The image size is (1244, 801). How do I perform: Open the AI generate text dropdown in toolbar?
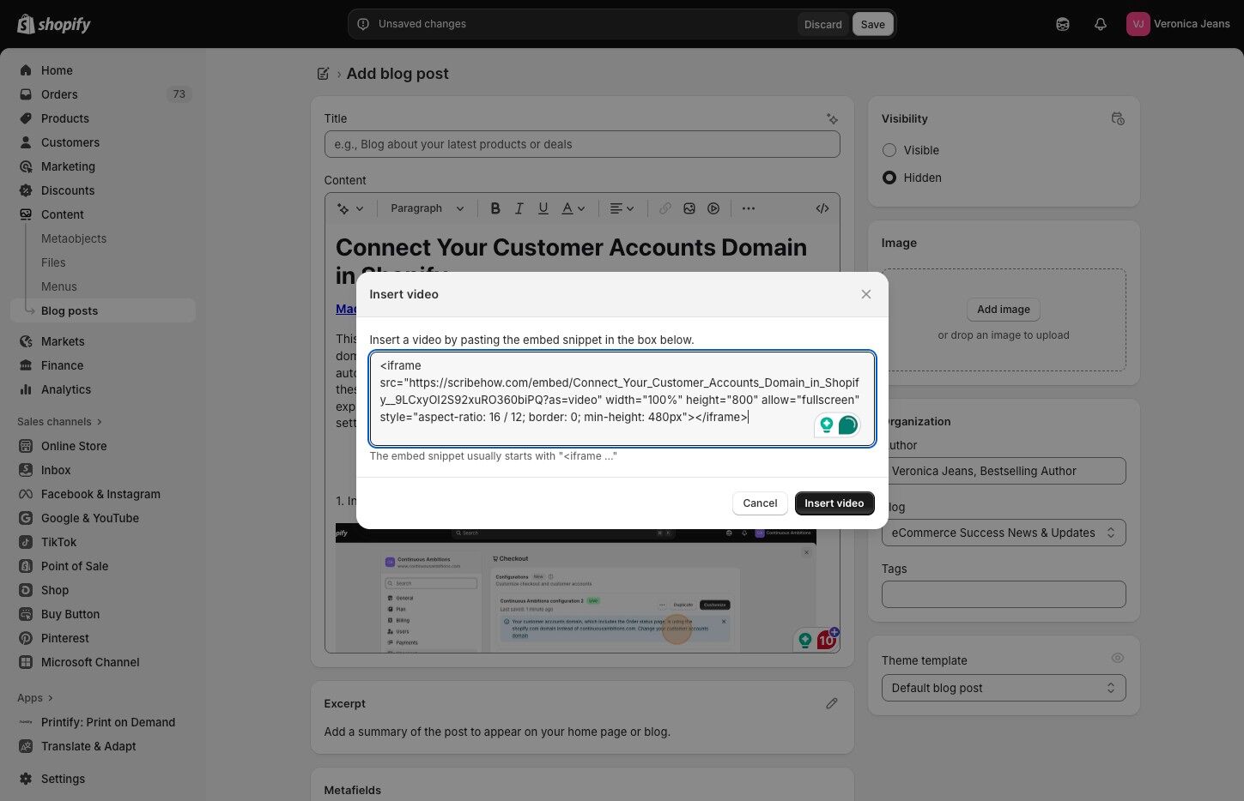[350, 208]
